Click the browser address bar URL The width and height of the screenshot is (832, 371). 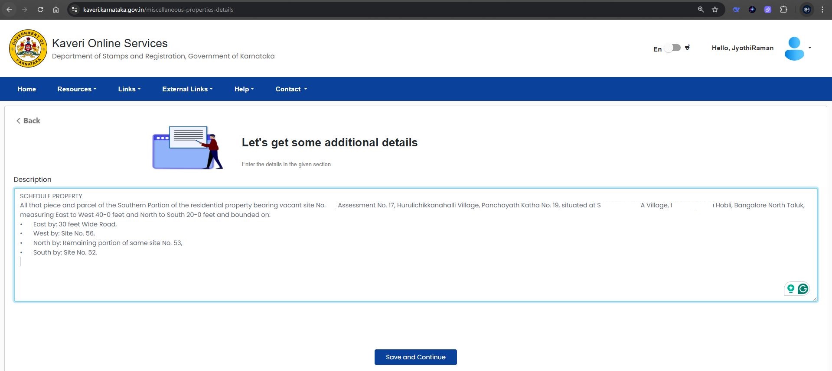158,10
